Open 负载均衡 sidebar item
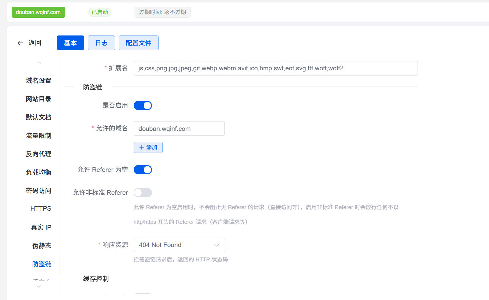The image size is (489, 300). coord(39,172)
